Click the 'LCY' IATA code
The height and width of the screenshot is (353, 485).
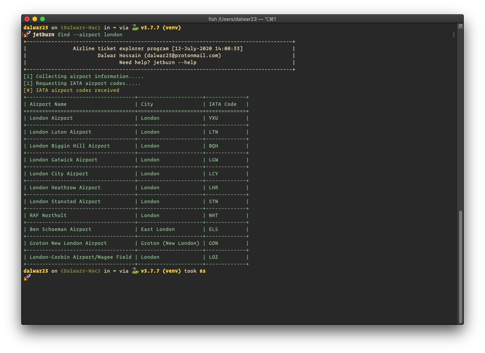pos(214,173)
